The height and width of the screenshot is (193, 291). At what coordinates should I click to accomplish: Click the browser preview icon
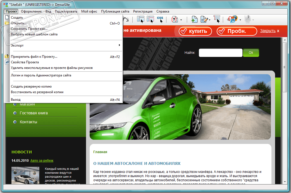232,19
